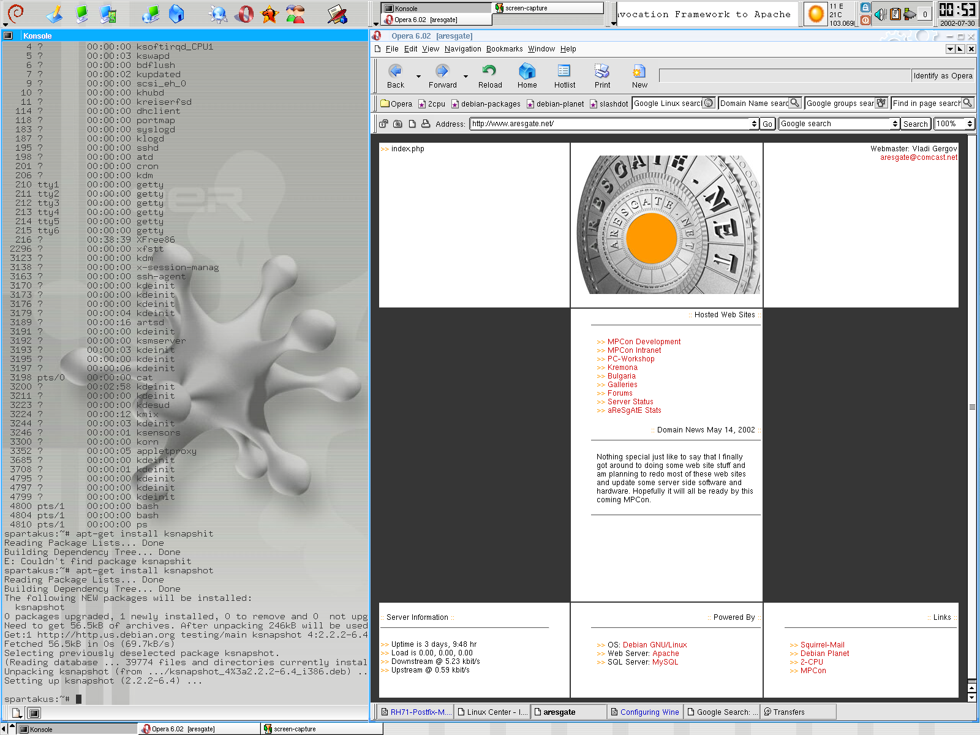Reload the page in Opera

pyautogui.click(x=489, y=77)
